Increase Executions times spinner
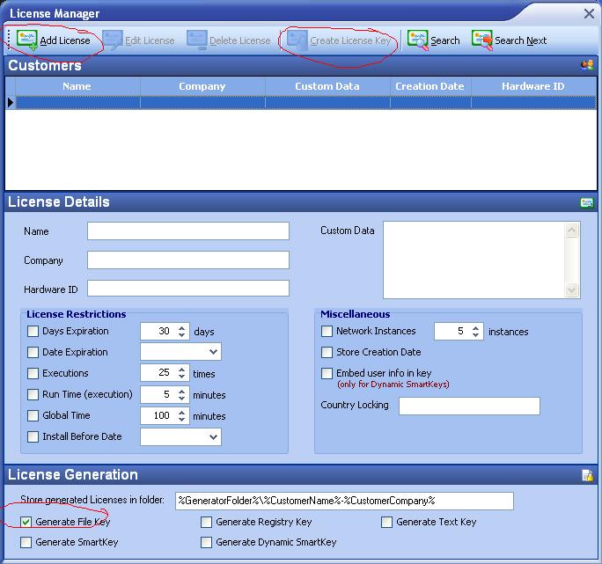602x564 pixels. tap(182, 370)
